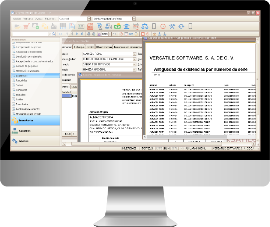Expand the search box dropdown arrow
The width and height of the screenshot is (270, 227).
[49, 34]
